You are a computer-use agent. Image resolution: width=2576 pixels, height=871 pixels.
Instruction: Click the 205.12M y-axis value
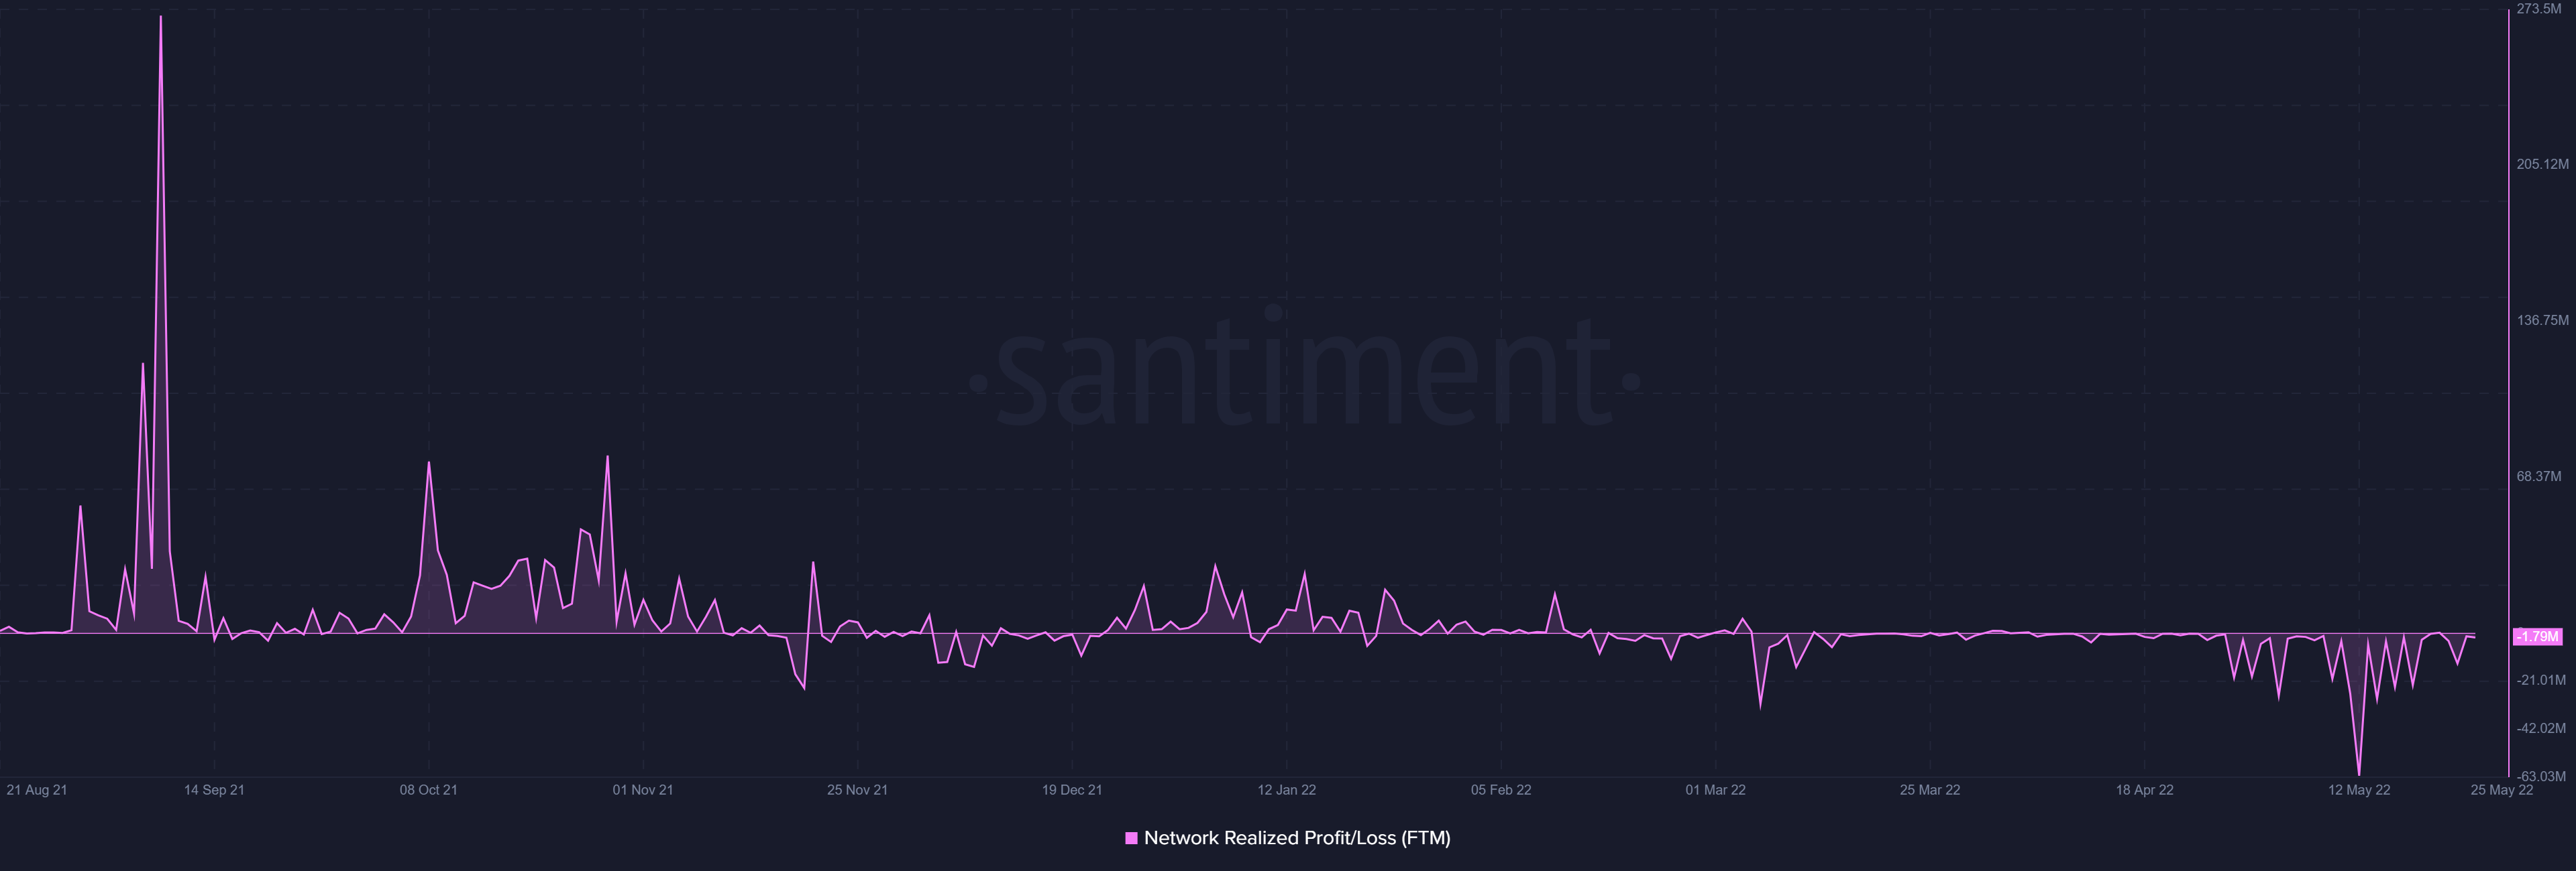[2542, 165]
